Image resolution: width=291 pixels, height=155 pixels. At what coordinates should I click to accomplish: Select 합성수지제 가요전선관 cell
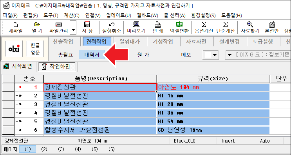click(100, 130)
